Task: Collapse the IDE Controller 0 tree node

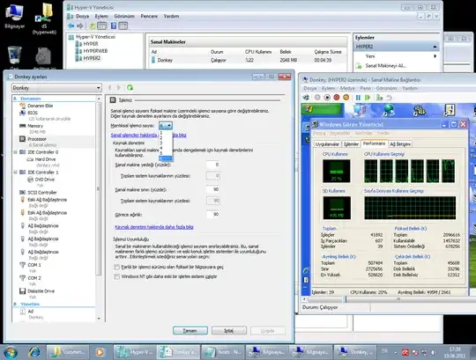Action: [15, 152]
